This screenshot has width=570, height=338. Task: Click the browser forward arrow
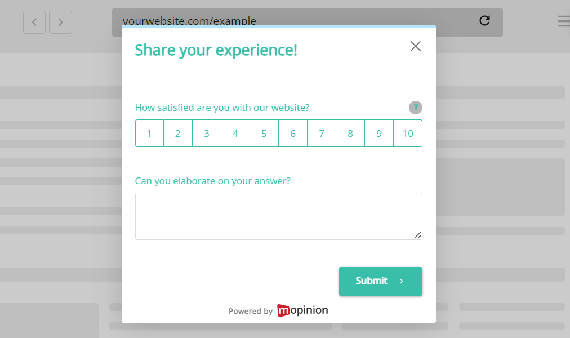[60, 22]
